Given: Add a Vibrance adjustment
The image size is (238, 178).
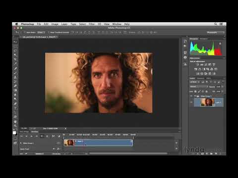Looking at the screenshot, I should click(214, 65).
